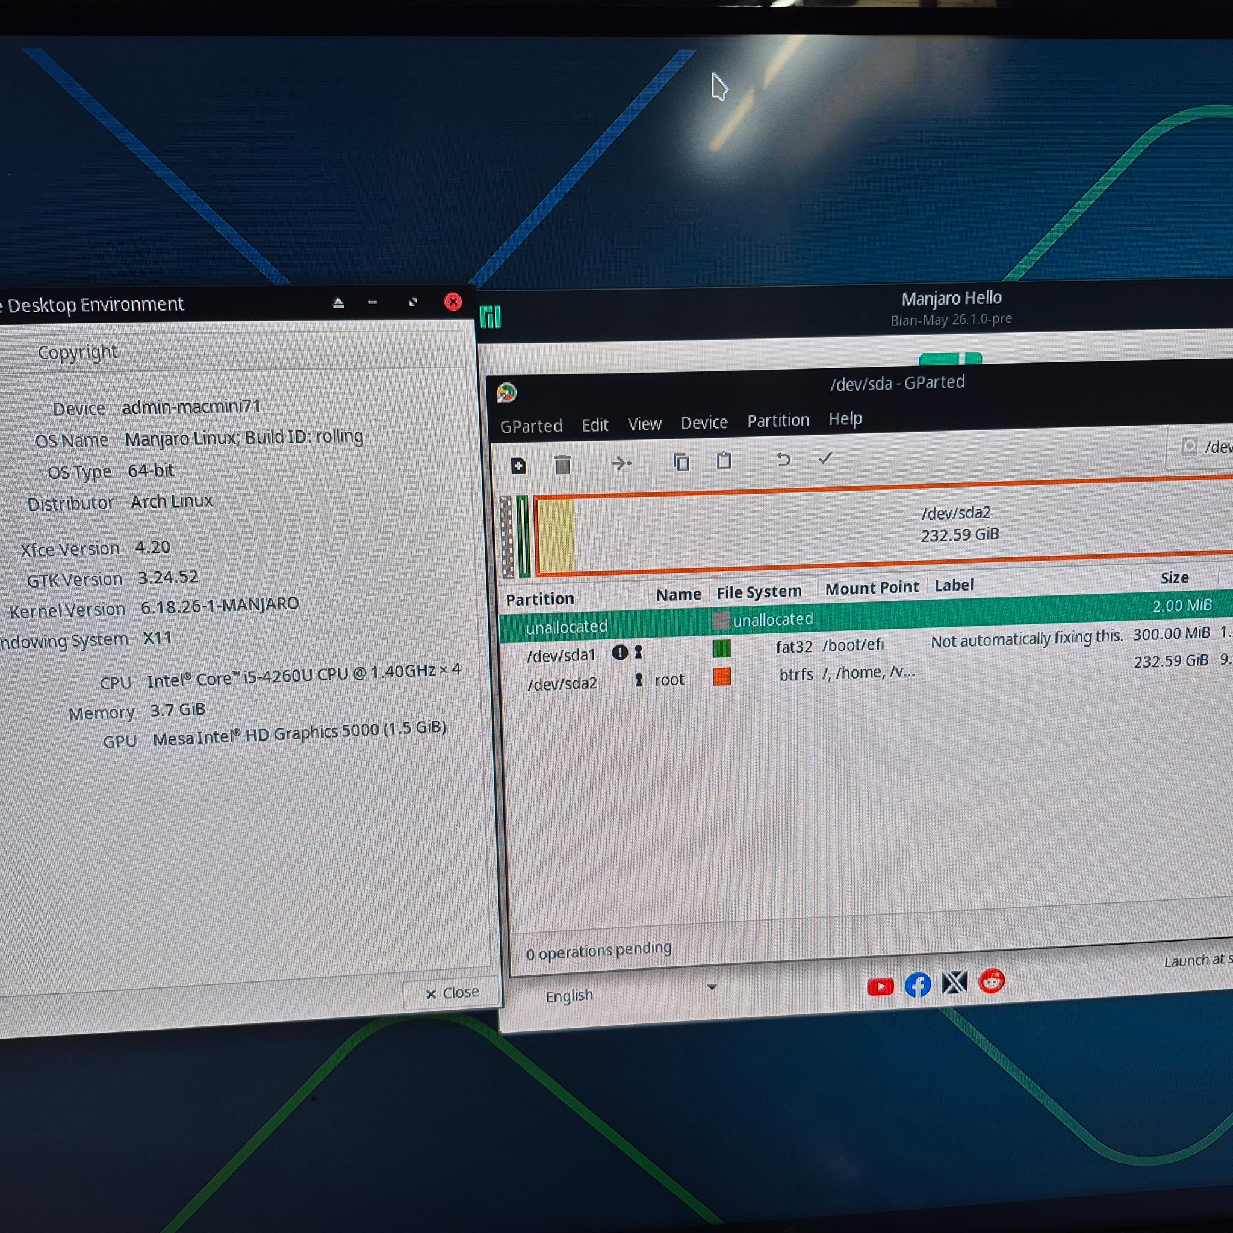Click 'Bian-May 26.1.0-pre' subtitle in Manjaro Hello
This screenshot has height=1233, width=1233.
coord(951,320)
